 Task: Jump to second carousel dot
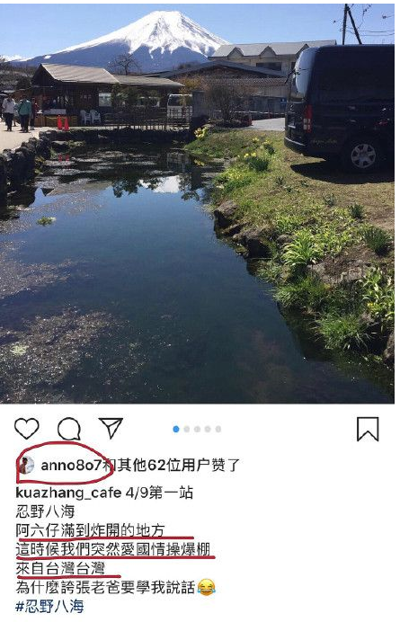point(187,430)
